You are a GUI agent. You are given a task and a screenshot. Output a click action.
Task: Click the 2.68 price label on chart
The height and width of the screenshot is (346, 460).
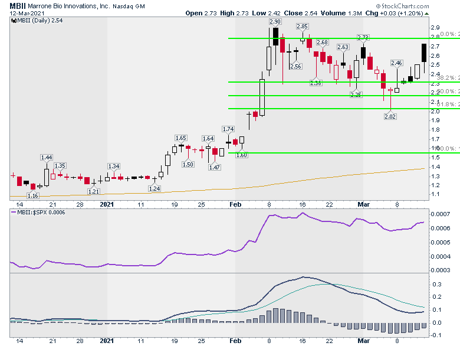pos(322,43)
